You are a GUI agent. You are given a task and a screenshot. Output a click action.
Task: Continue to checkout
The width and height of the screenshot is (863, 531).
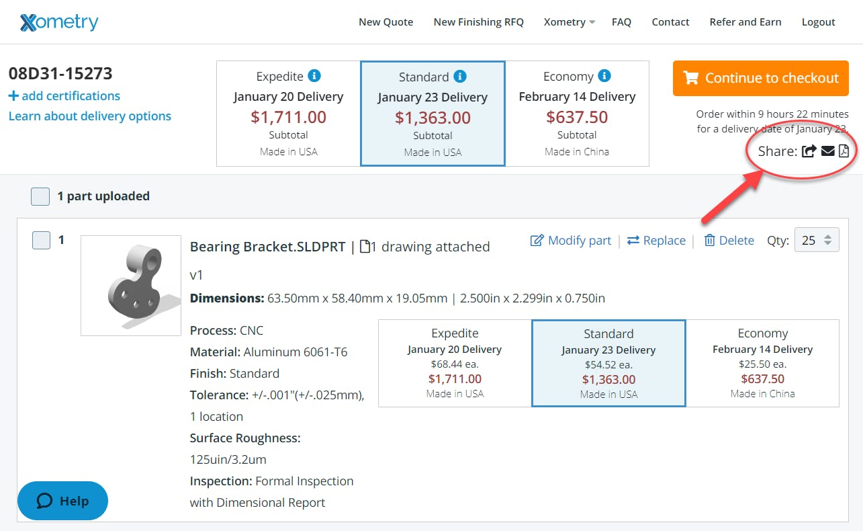click(x=761, y=78)
